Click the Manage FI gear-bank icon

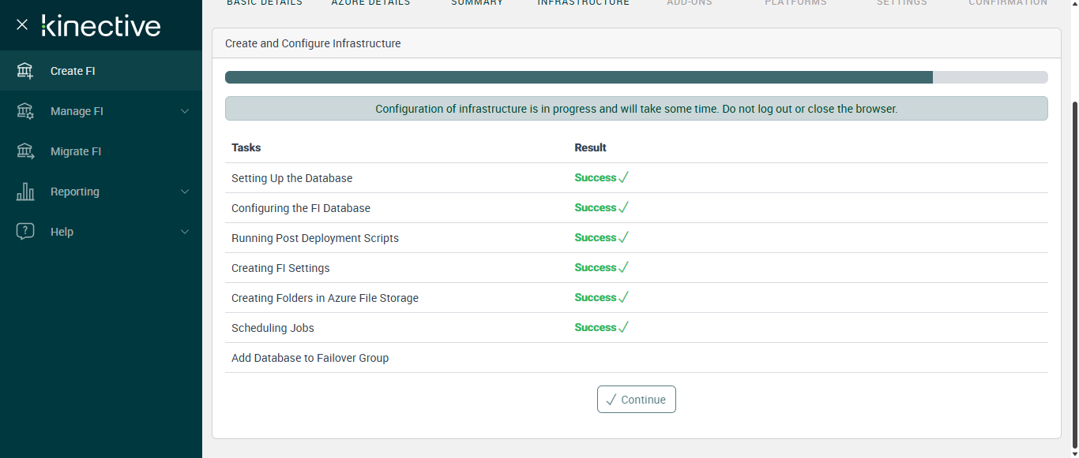pyautogui.click(x=25, y=111)
